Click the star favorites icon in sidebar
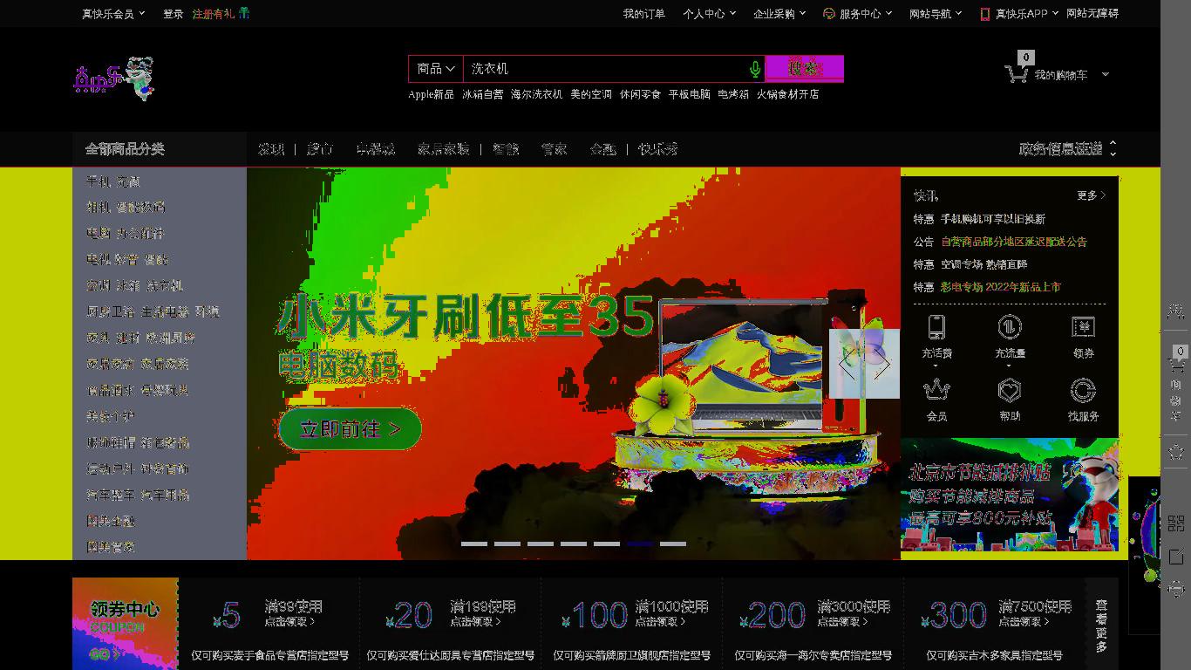This screenshot has width=1191, height=670. pyautogui.click(x=1176, y=452)
